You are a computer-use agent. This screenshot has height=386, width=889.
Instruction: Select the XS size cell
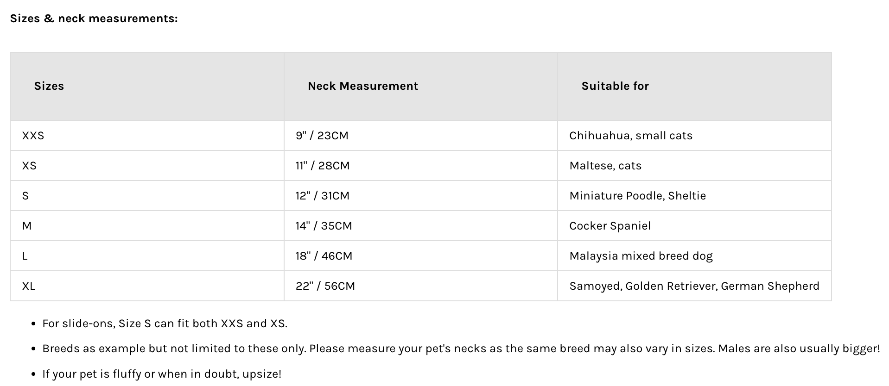[29, 166]
